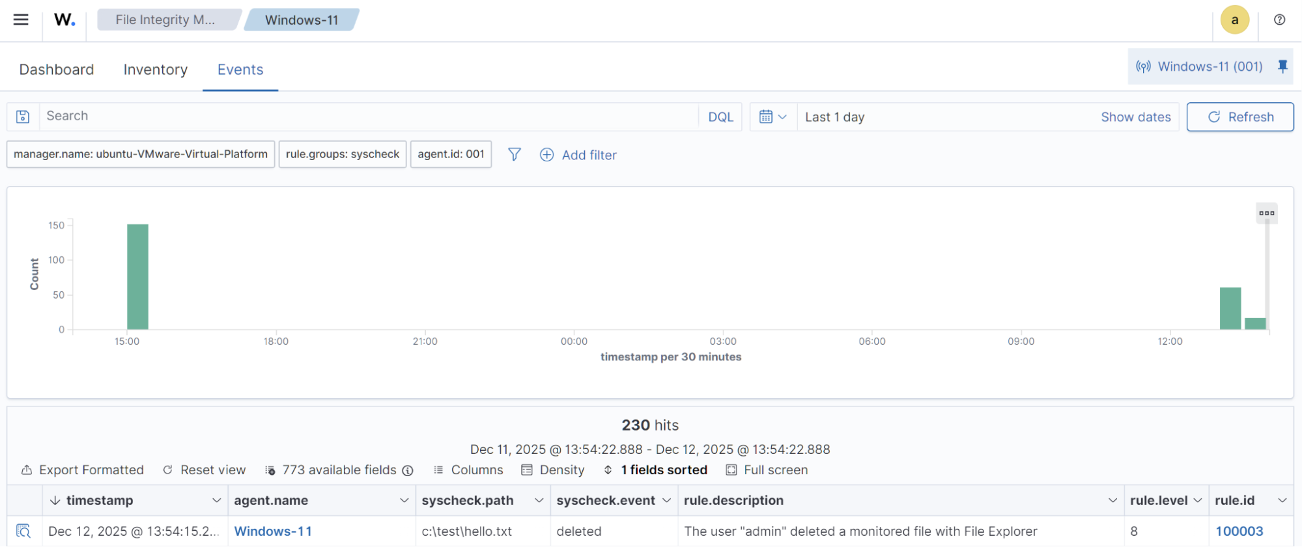Unpin the Windows-11 agent pin icon
Viewport: 1302px width, 547px height.
[1282, 66]
